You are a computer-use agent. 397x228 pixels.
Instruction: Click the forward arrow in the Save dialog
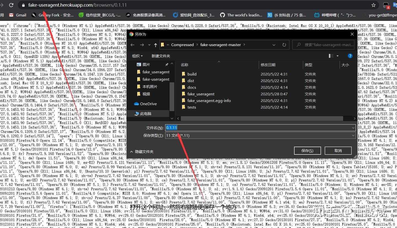pos(141,45)
